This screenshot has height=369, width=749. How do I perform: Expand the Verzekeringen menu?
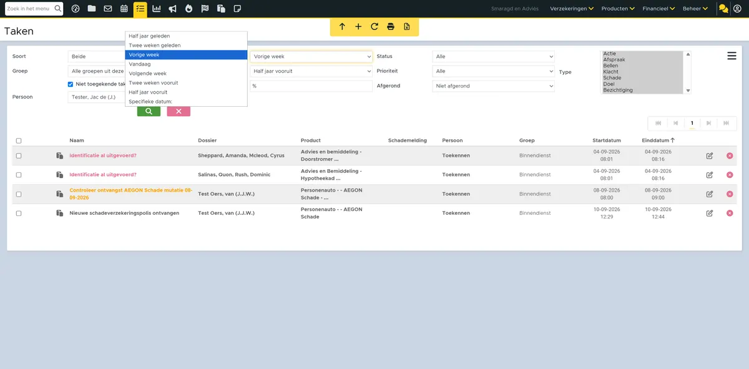[x=573, y=9]
